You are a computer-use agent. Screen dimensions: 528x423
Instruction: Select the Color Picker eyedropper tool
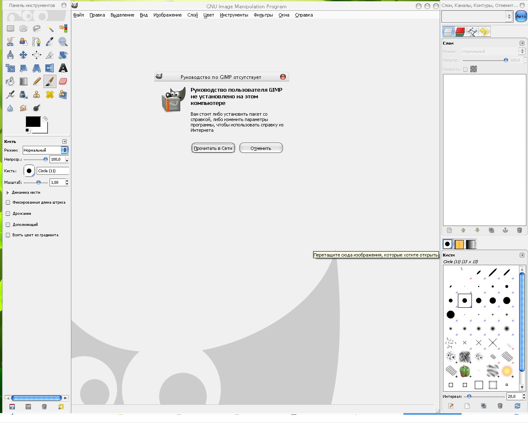(50, 42)
